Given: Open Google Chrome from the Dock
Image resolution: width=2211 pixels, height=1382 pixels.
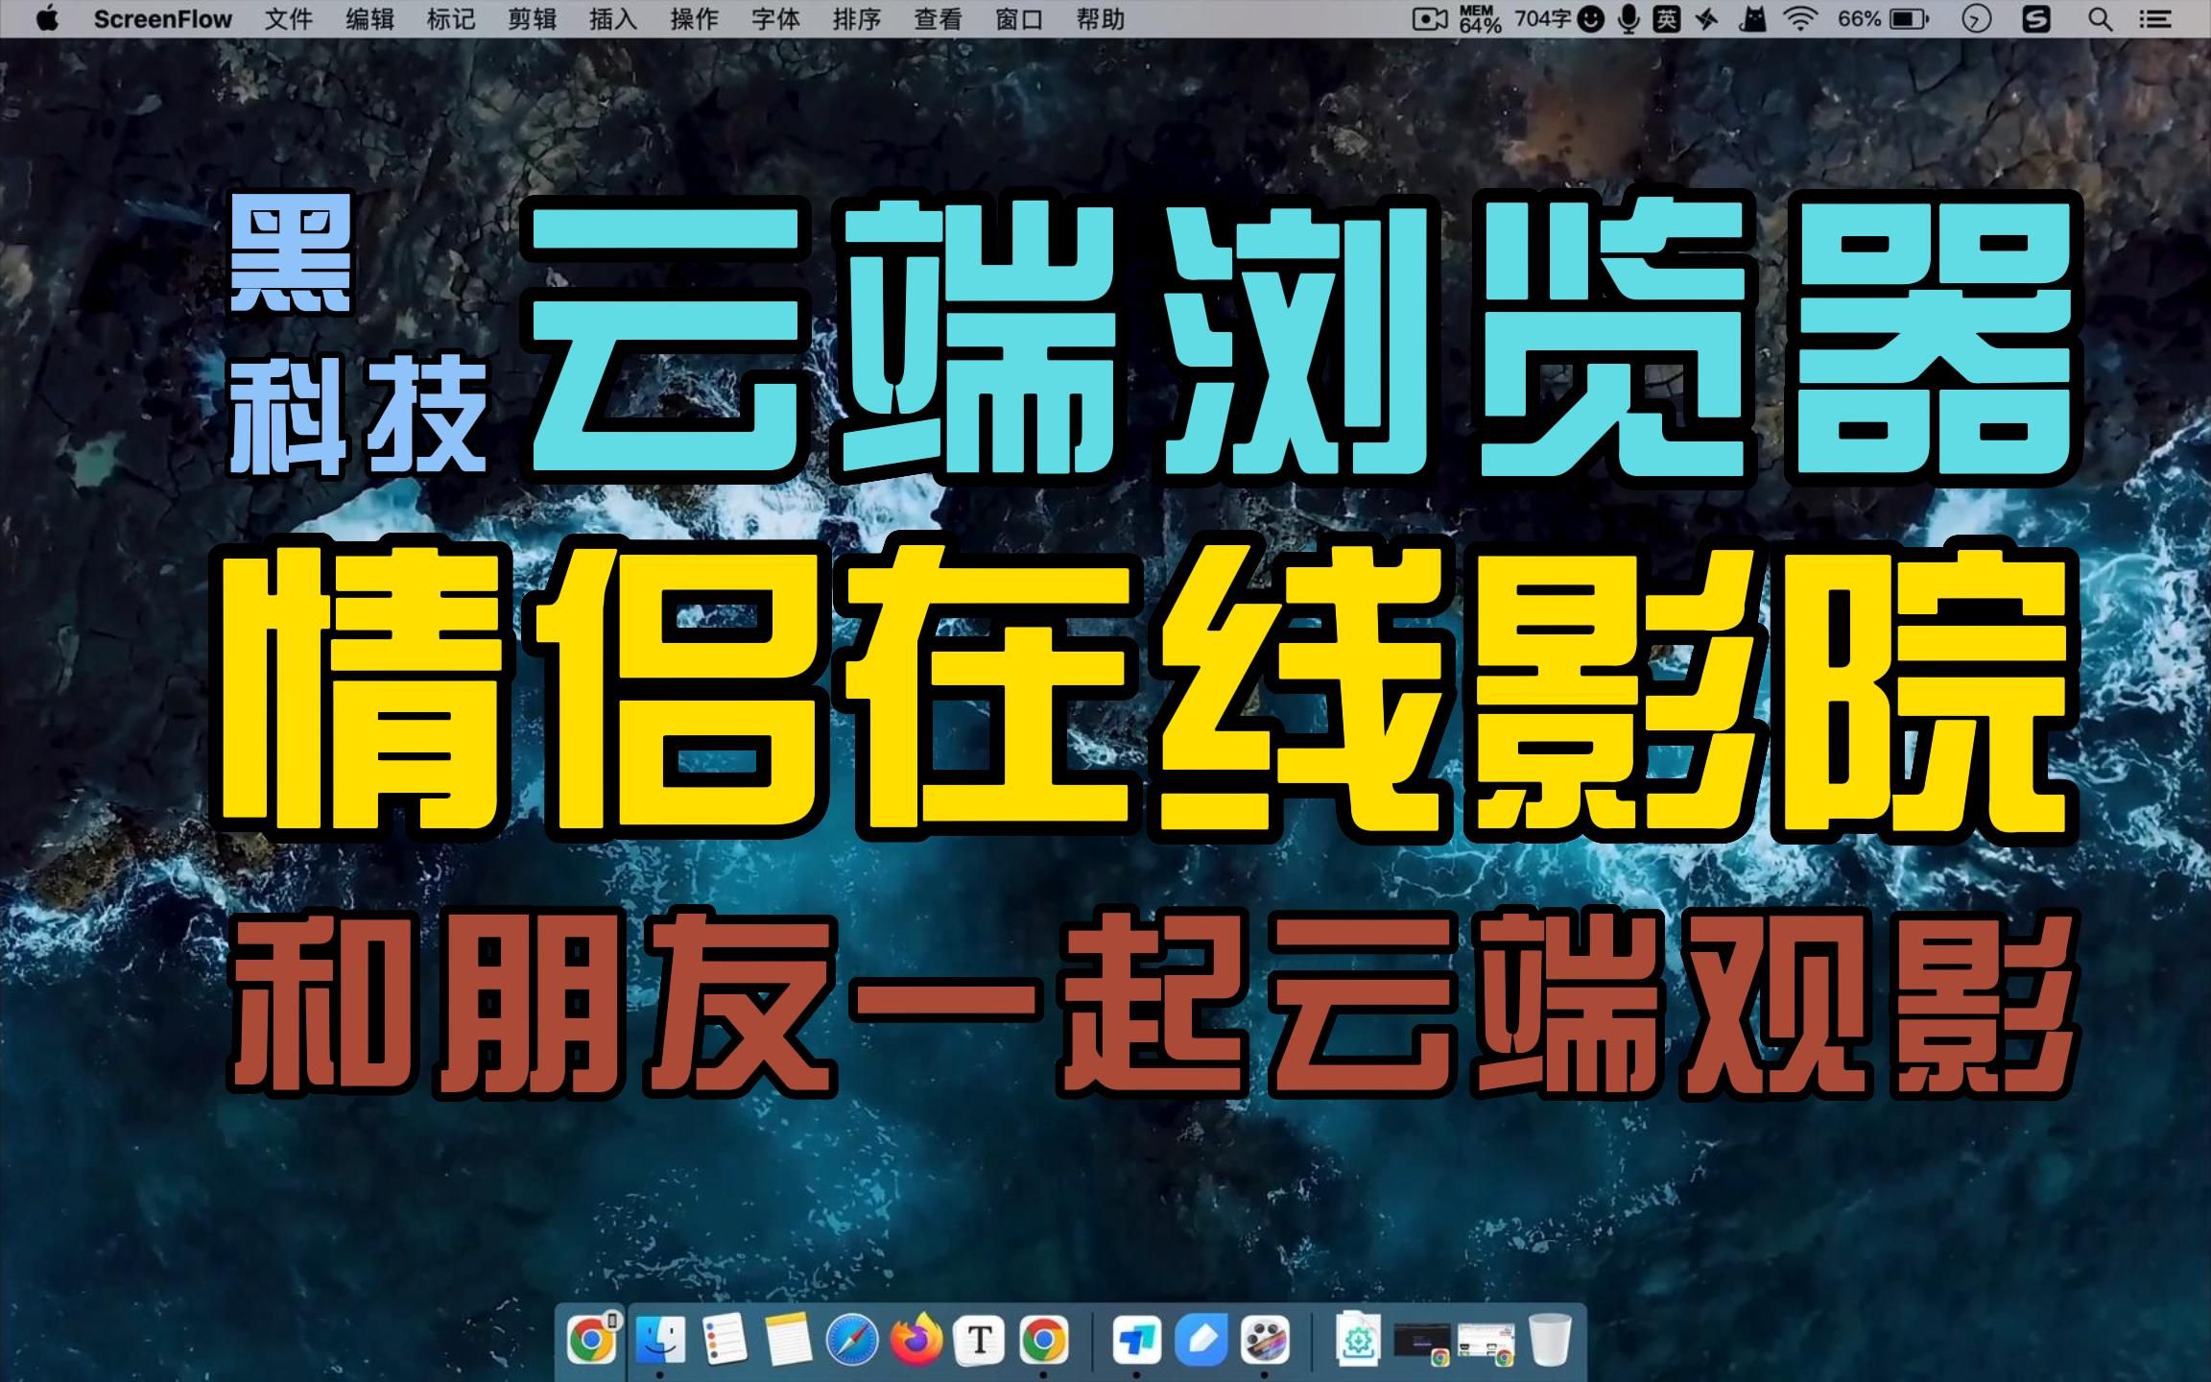Looking at the screenshot, I should tap(1043, 1336).
